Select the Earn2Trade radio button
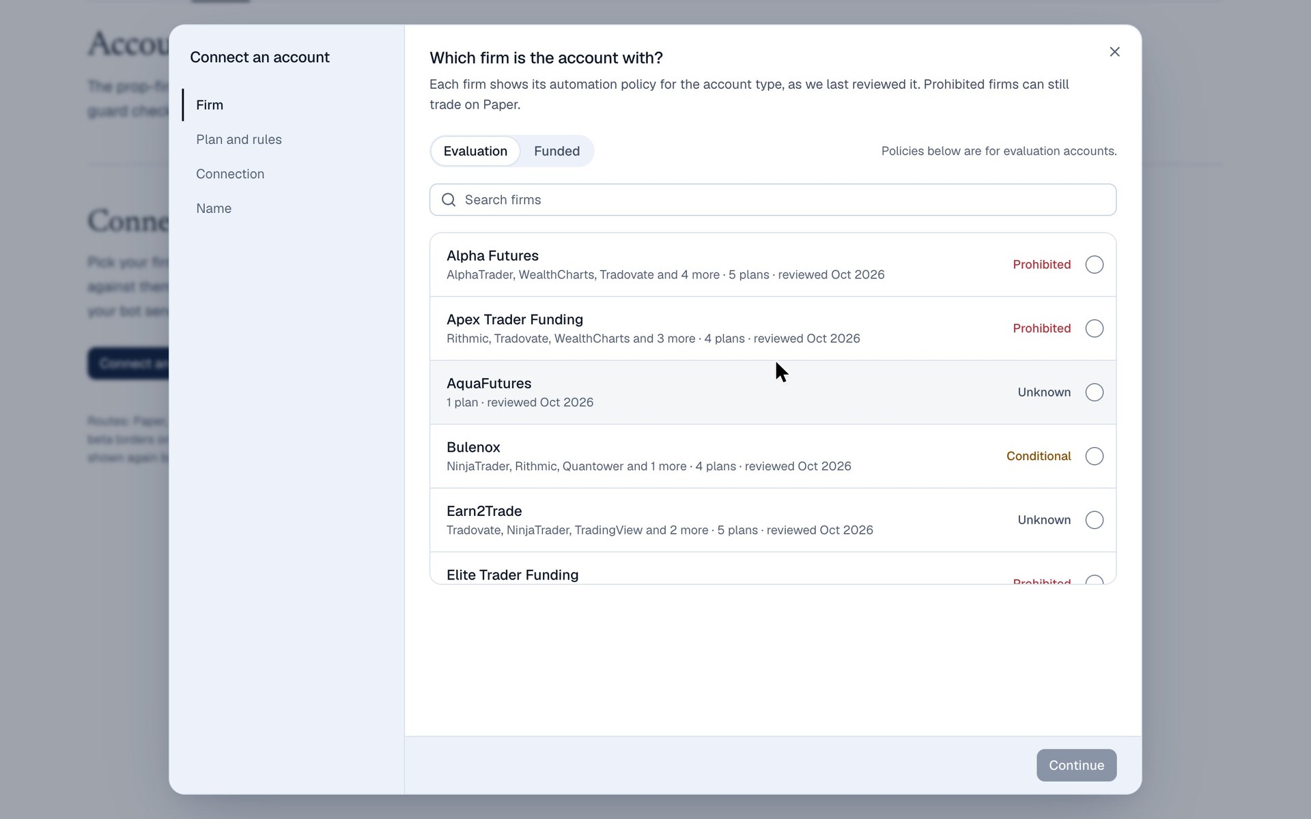The width and height of the screenshot is (1311, 819). tap(1094, 520)
